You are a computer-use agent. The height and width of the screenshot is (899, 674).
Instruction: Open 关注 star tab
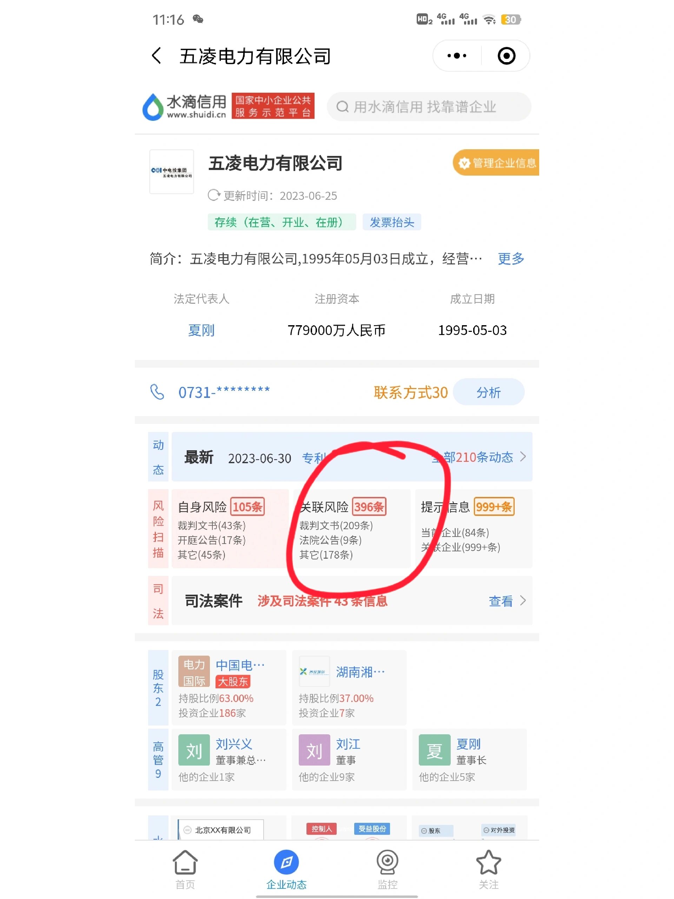coord(488,870)
